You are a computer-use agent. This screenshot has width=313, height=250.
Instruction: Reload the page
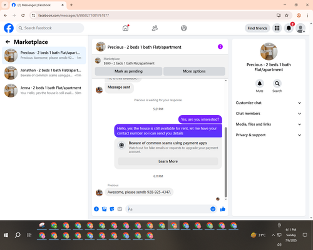pyautogui.click(x=23, y=16)
